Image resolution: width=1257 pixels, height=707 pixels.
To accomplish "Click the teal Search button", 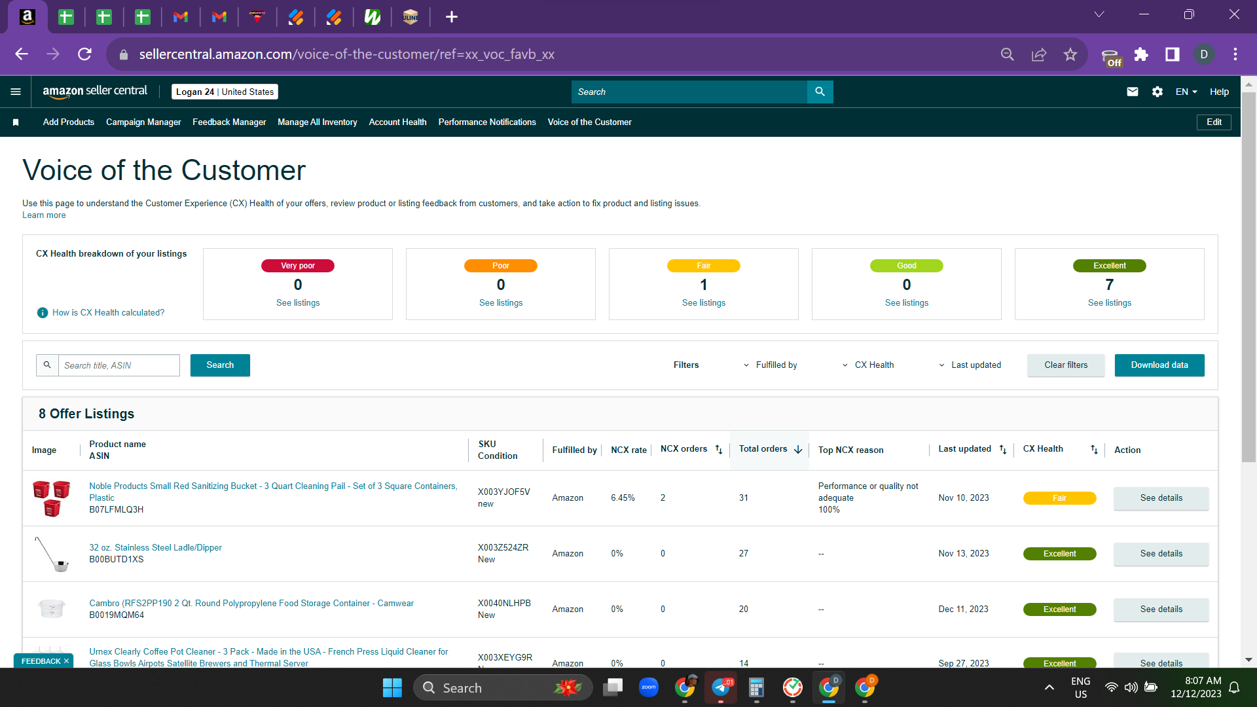I will coord(220,365).
